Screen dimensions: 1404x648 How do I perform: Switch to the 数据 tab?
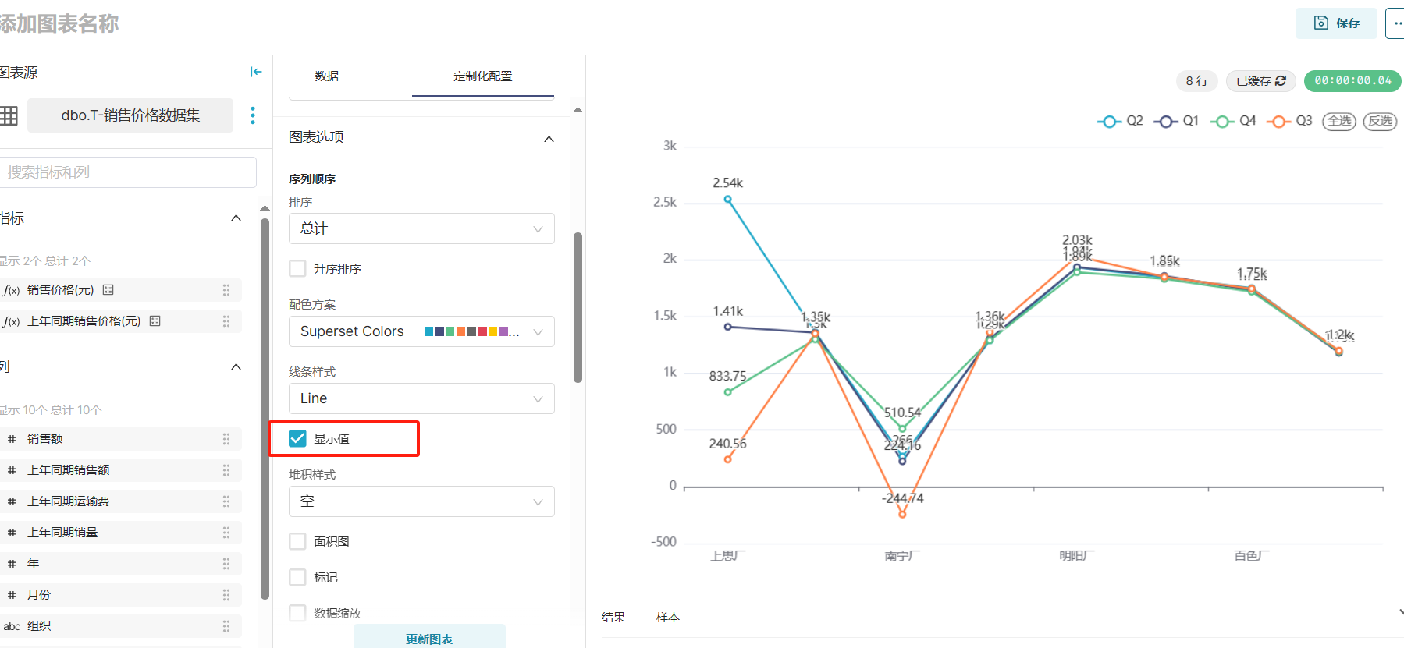[327, 76]
